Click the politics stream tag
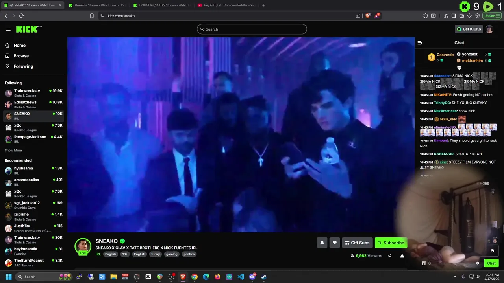 coord(189,254)
